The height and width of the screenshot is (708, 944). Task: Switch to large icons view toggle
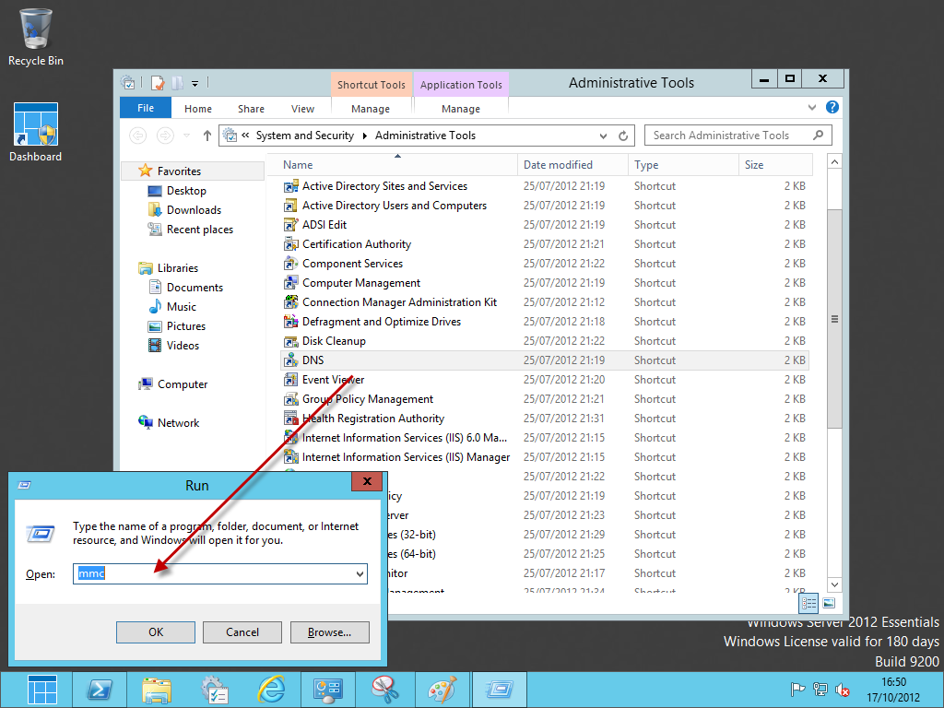pos(829,603)
